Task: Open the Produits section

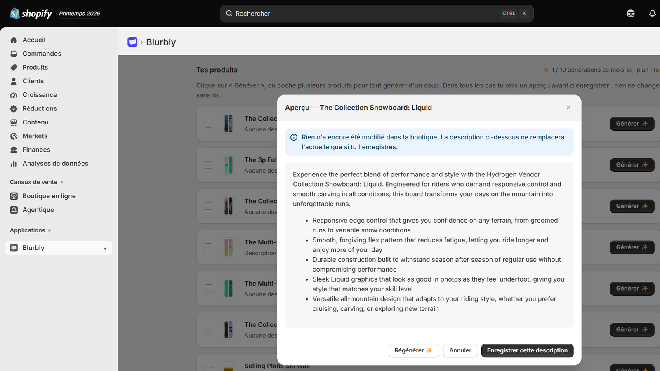Action: pos(59,67)
